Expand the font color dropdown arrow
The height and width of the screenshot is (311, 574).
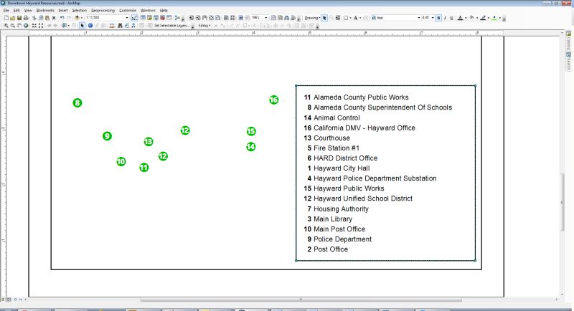[x=466, y=17]
